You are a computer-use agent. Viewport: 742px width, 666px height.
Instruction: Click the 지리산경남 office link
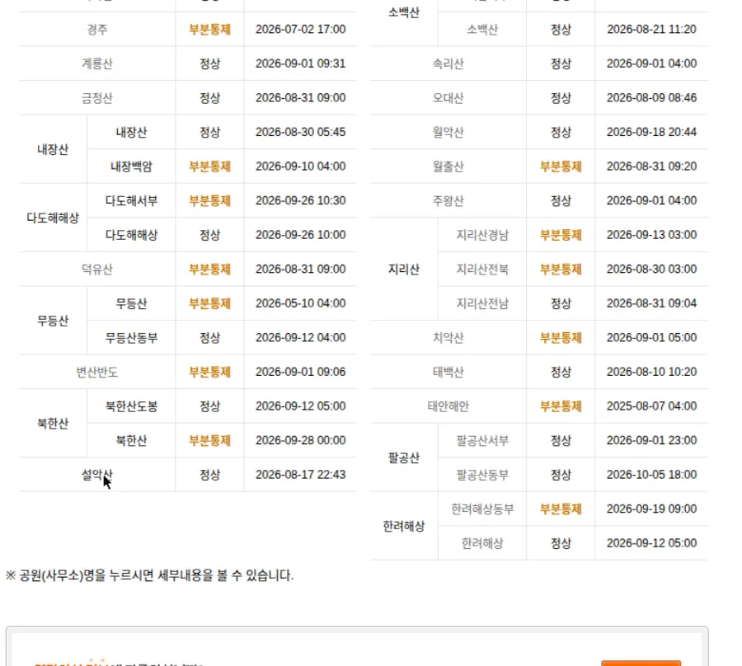[x=482, y=235]
